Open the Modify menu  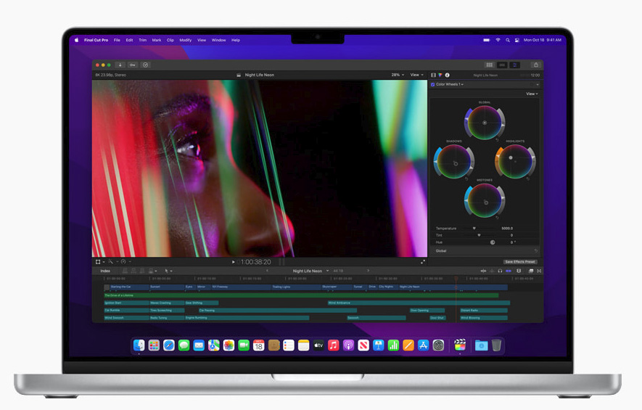point(186,40)
